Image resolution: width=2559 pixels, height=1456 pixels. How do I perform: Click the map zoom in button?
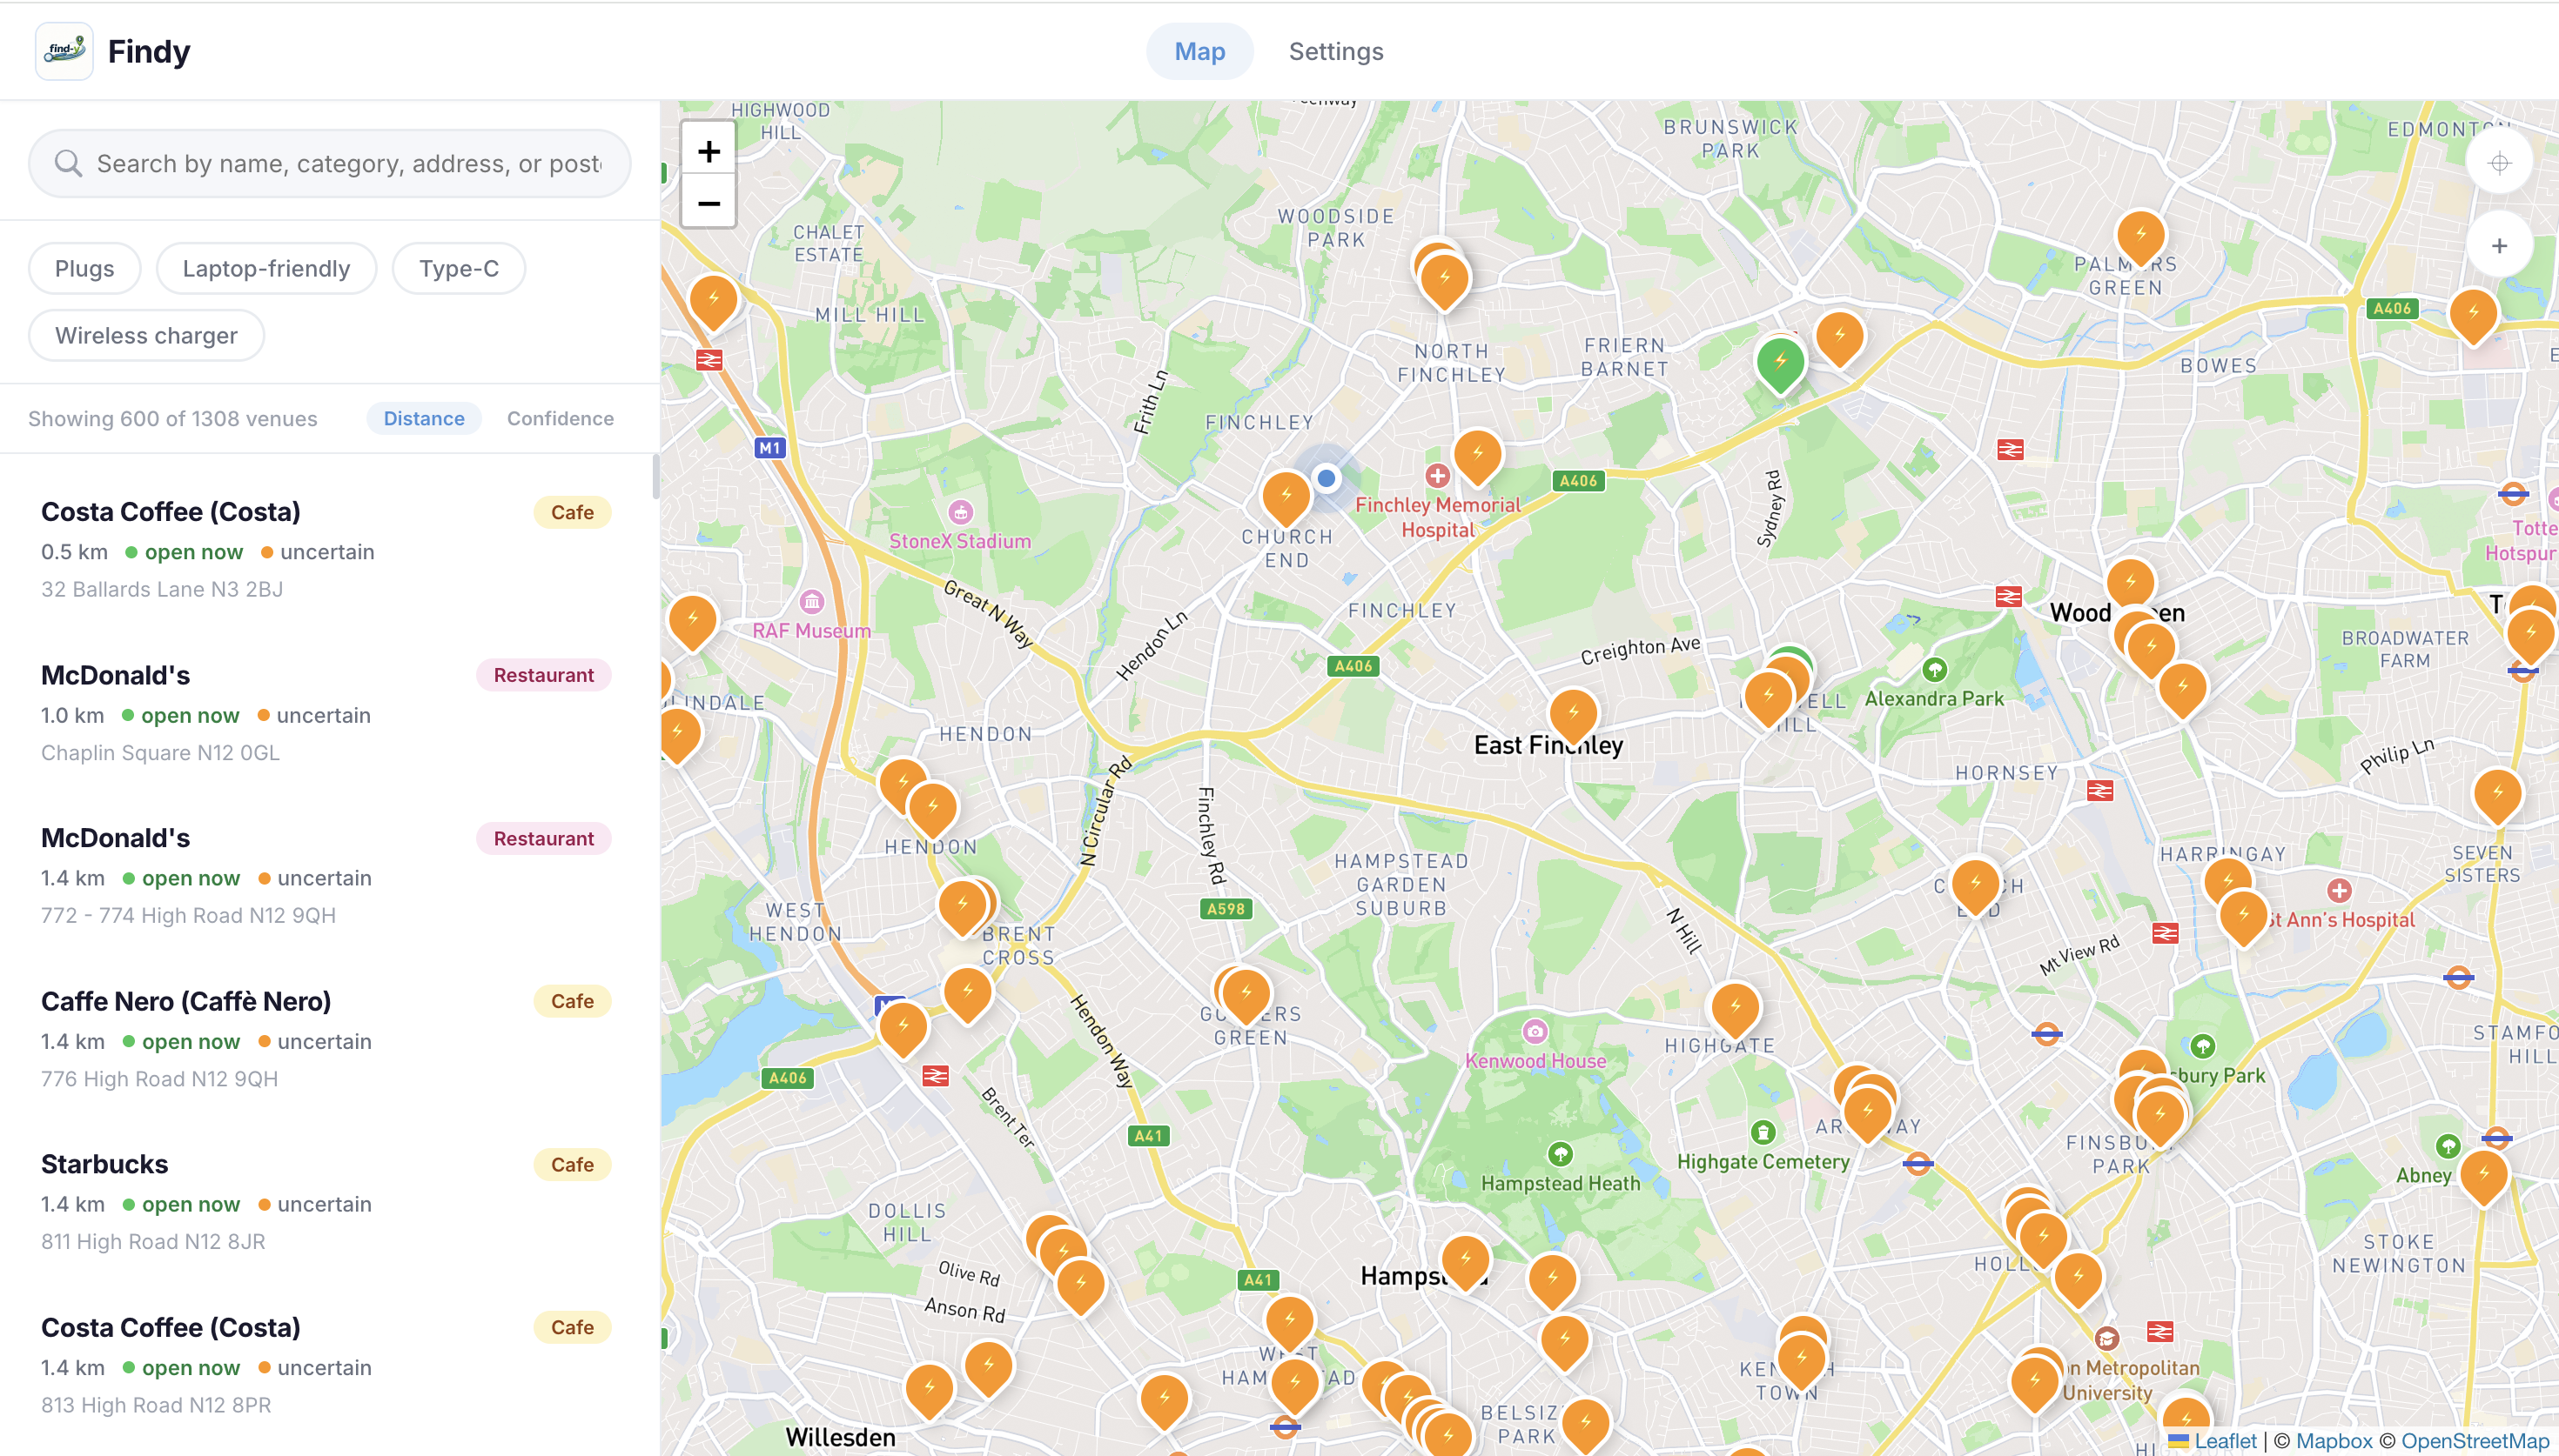click(x=709, y=151)
